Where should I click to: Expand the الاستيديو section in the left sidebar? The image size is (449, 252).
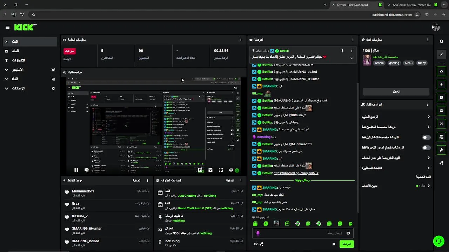pos(7,70)
